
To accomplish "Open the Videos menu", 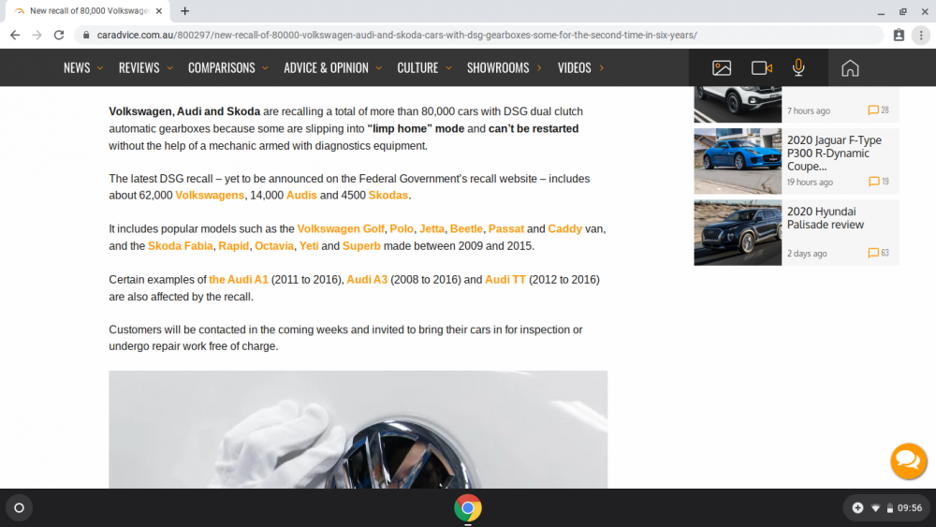I will (575, 68).
